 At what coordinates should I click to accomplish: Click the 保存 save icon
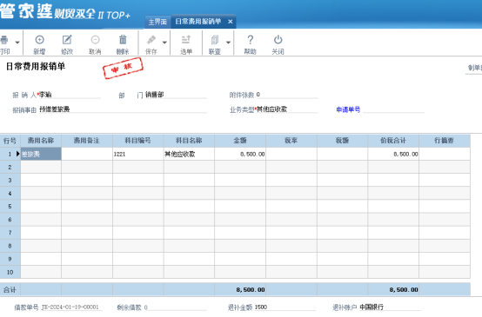coord(151,40)
